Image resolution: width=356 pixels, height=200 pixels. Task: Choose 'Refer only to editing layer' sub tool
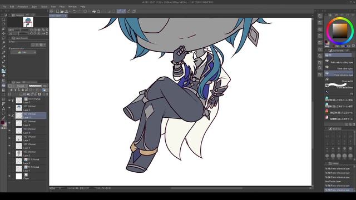[339, 62]
